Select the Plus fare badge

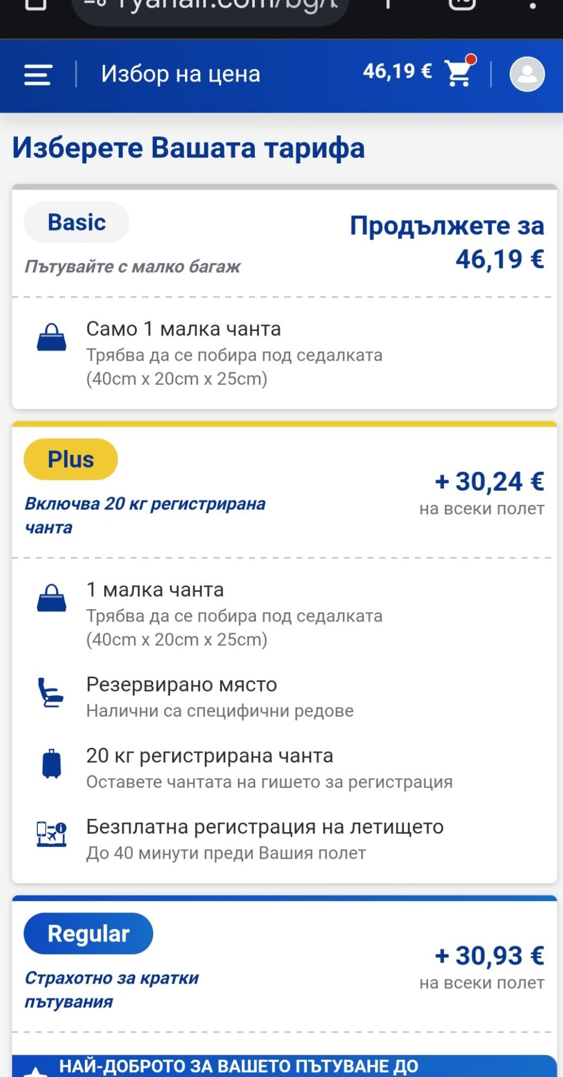click(71, 459)
